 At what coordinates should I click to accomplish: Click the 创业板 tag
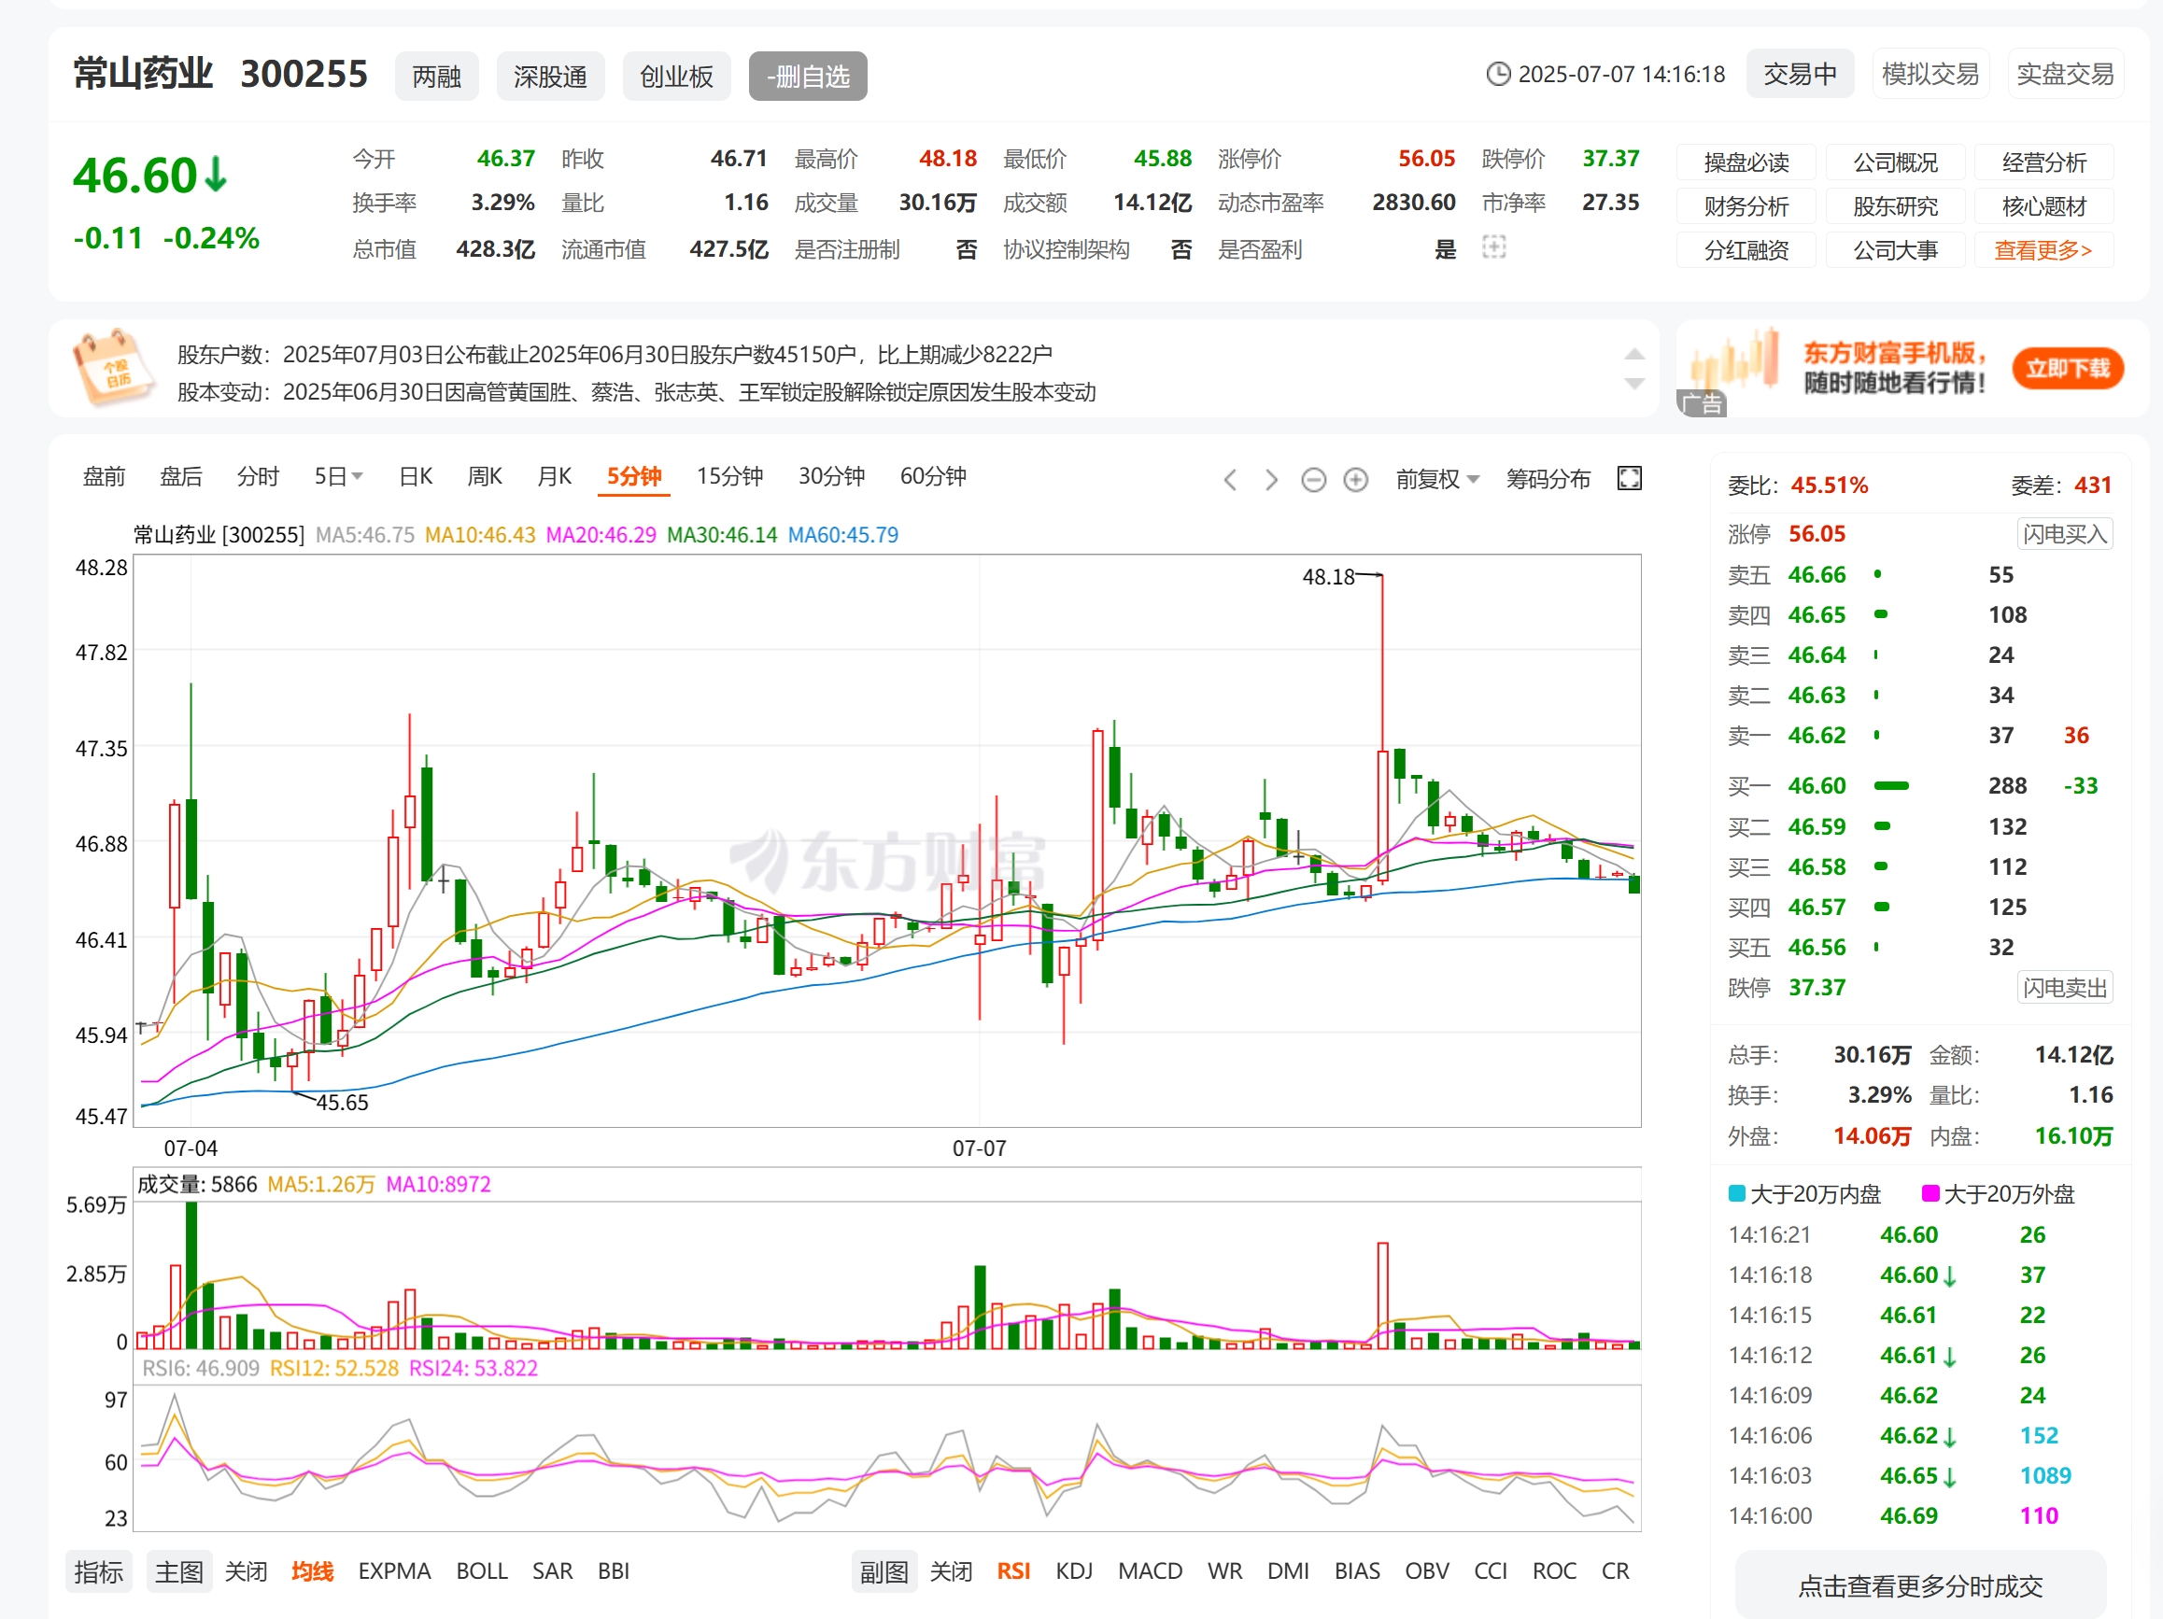[x=677, y=77]
